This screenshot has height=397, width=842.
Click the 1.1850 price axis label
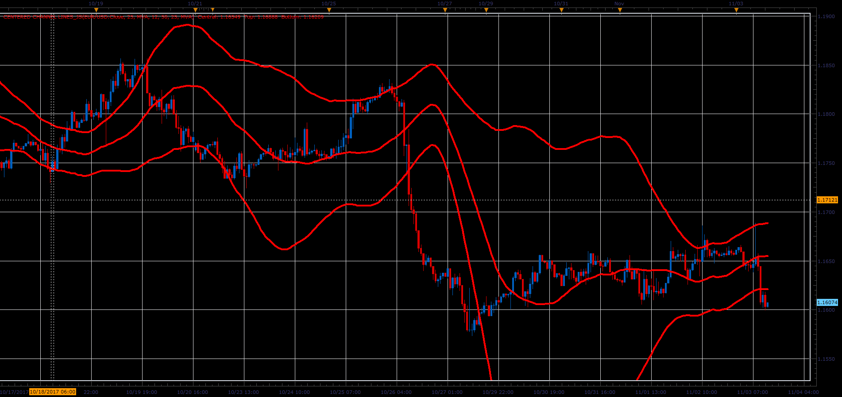(x=826, y=65)
